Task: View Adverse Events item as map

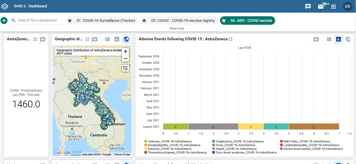Action: [x=348, y=39]
